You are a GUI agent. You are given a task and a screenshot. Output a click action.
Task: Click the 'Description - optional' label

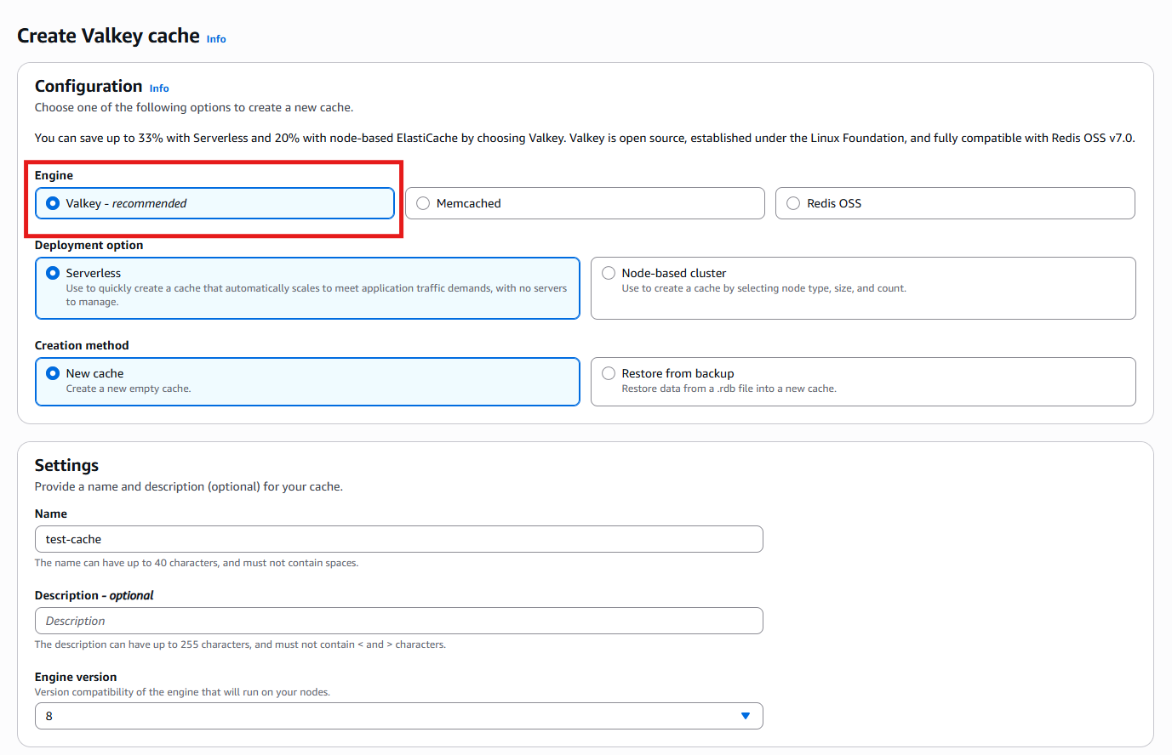click(x=94, y=595)
